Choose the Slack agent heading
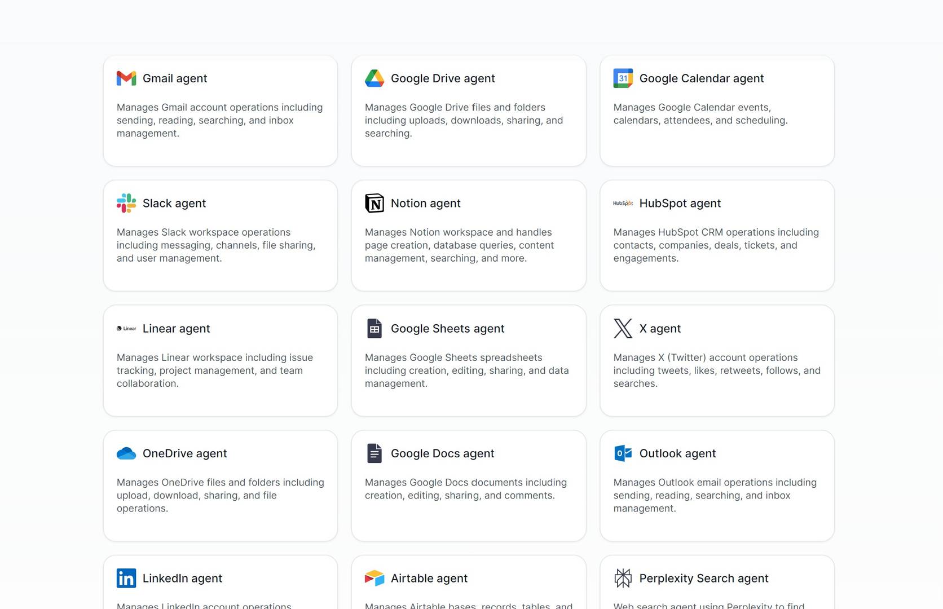Image resolution: width=943 pixels, height=609 pixels. (174, 204)
